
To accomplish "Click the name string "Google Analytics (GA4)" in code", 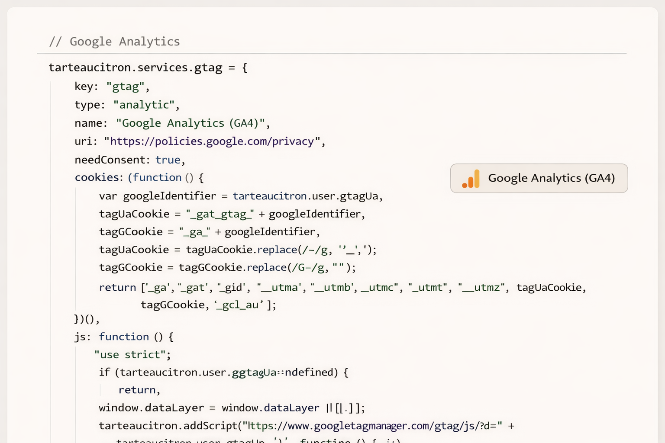I will pos(190,123).
